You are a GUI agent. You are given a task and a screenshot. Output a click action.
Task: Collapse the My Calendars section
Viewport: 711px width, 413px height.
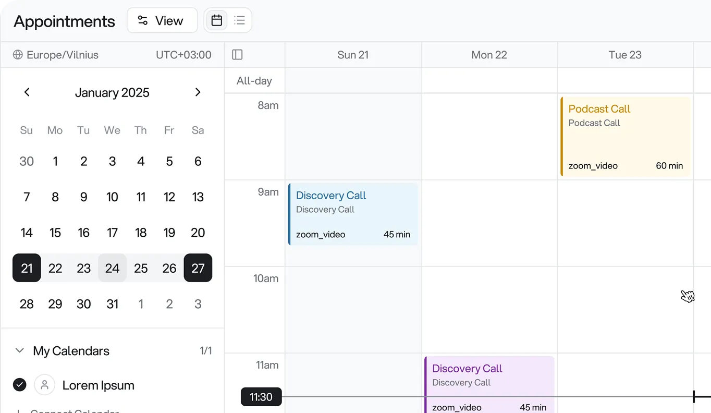pos(19,350)
